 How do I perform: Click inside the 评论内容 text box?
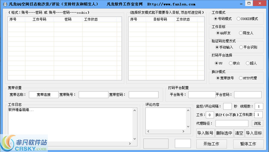(x=166, y=119)
